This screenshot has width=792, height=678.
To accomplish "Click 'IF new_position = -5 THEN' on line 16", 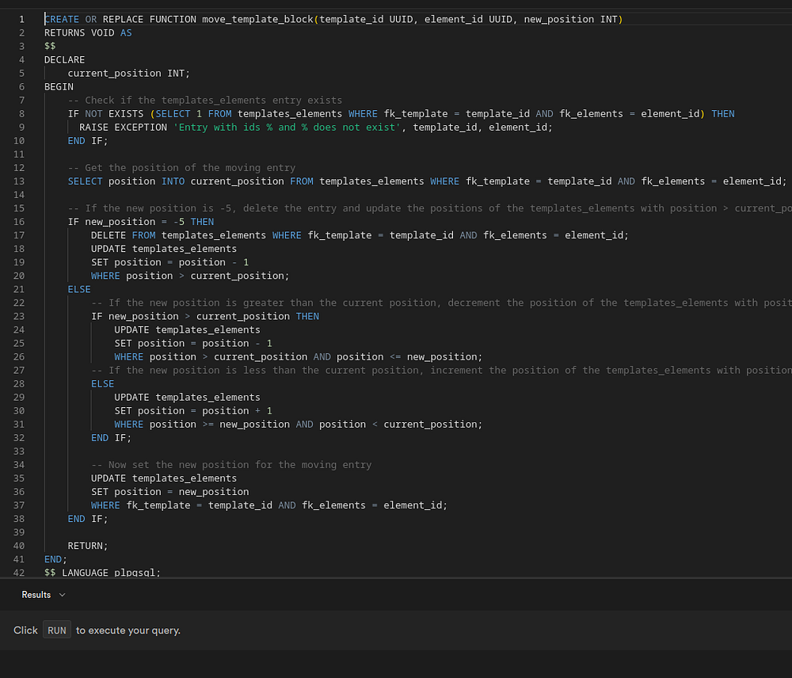I will click(141, 222).
